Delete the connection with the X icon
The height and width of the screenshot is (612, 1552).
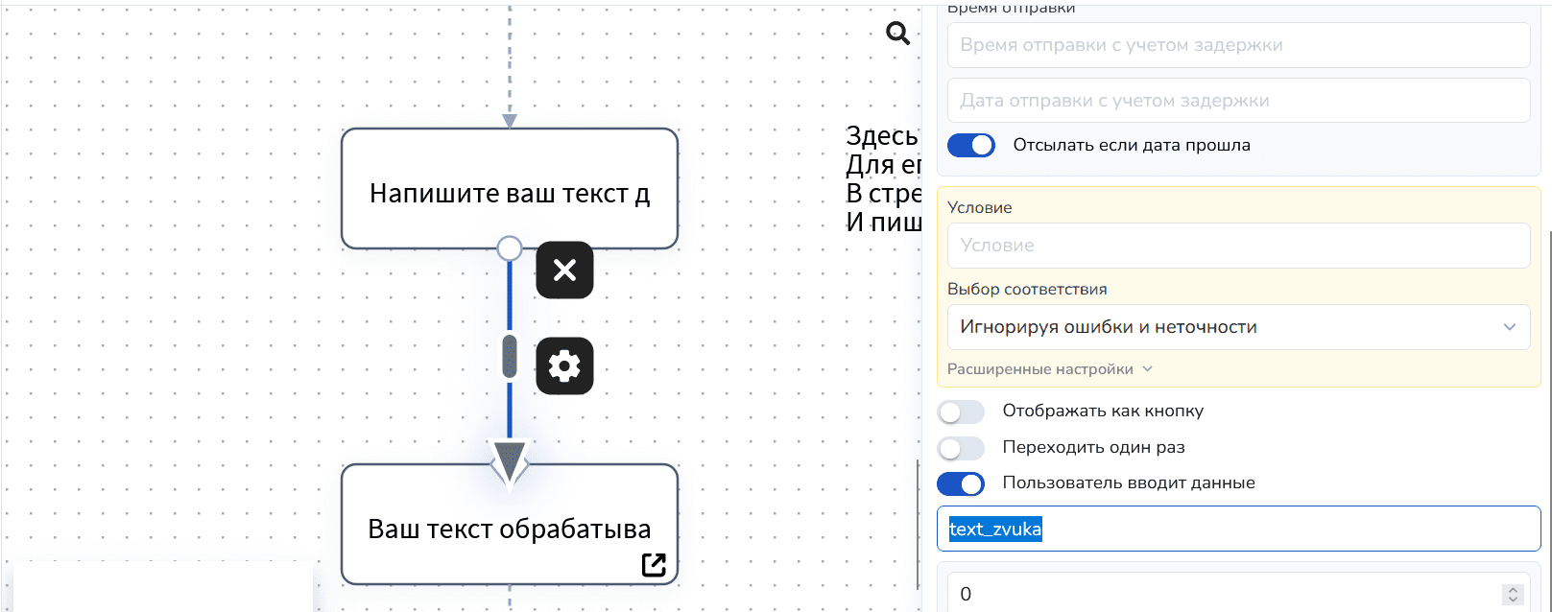(564, 271)
